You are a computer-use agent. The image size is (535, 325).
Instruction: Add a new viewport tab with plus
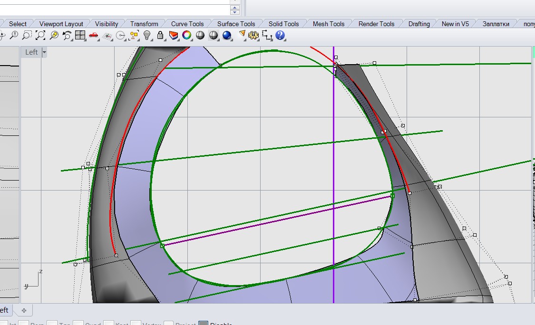[x=24, y=310]
